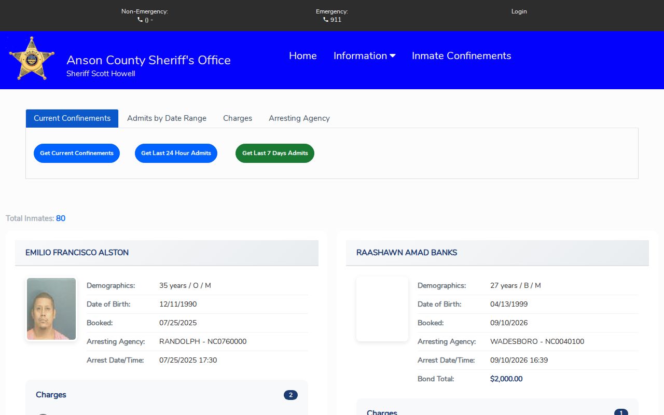The width and height of the screenshot is (664, 415).
Task: Open Emilio Francisco Alston's mugshot photo
Action: tap(51, 309)
